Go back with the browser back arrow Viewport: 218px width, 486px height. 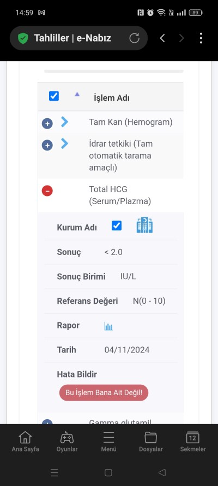[x=162, y=38]
